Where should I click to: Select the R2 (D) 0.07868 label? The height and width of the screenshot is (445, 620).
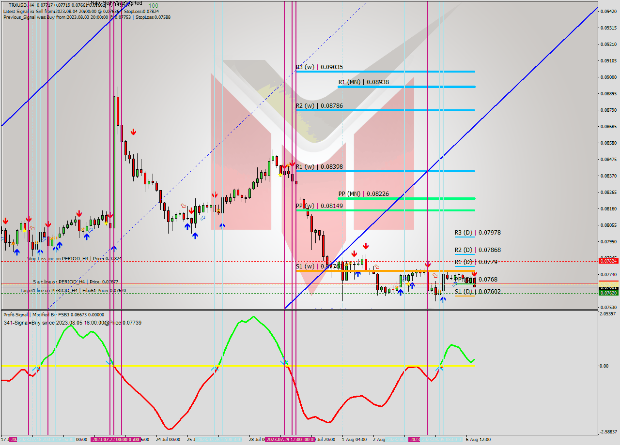(x=478, y=250)
